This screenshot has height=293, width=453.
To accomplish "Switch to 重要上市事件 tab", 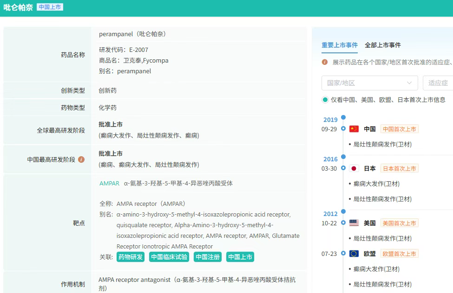I will click(x=340, y=45).
